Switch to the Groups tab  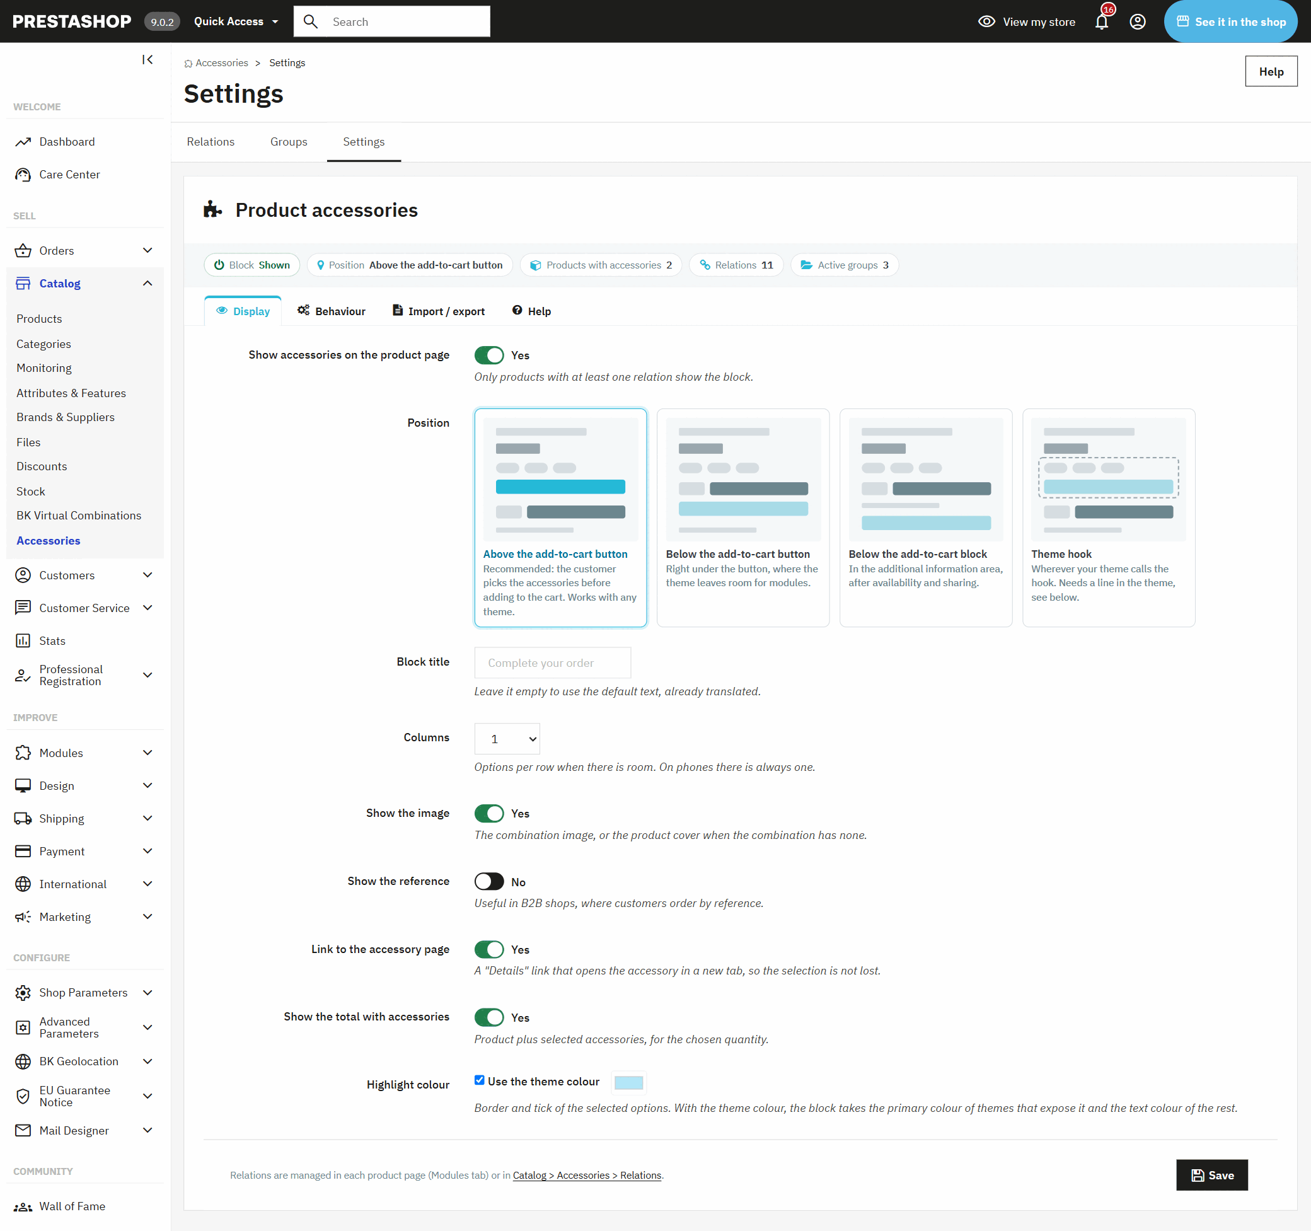coord(289,142)
